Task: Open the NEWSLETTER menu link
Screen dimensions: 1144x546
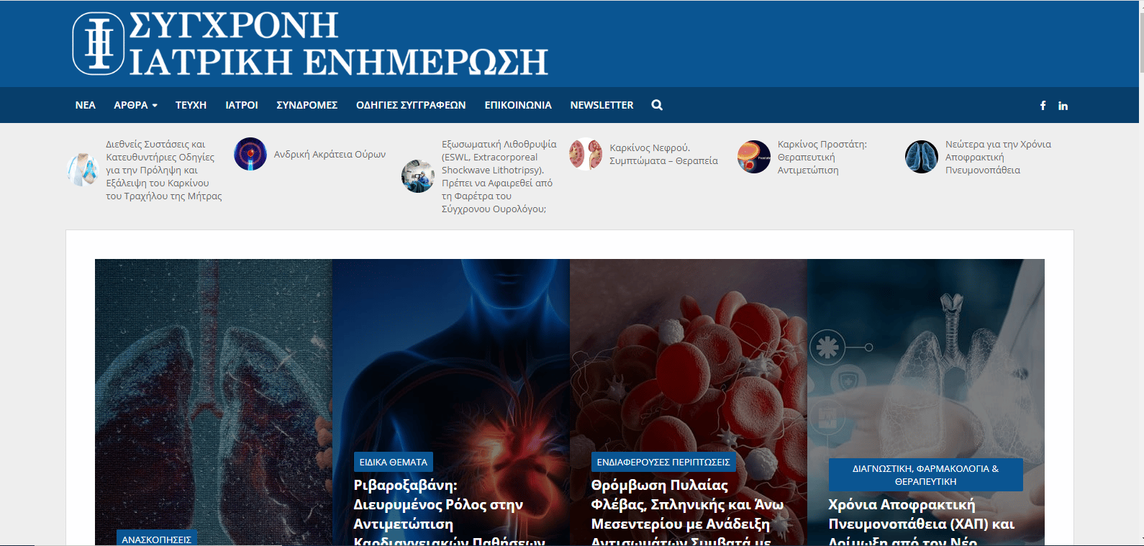Action: pos(601,105)
